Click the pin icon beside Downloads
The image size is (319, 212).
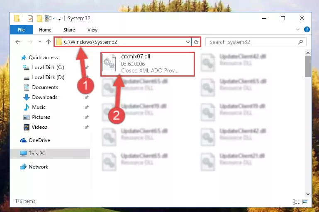click(x=86, y=97)
